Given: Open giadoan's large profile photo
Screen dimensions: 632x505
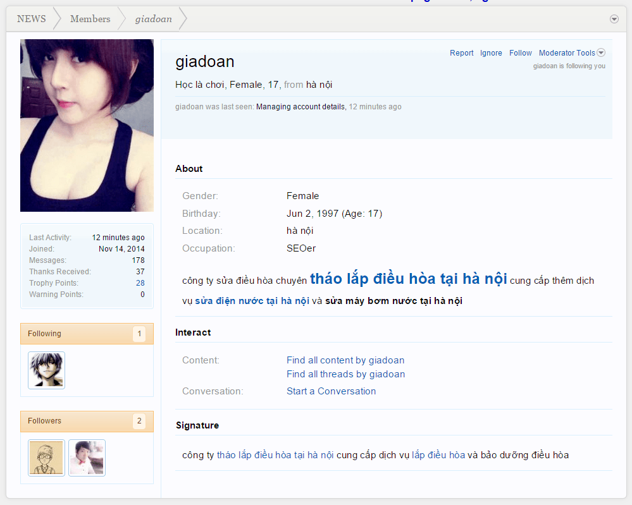Looking at the screenshot, I should point(87,125).
